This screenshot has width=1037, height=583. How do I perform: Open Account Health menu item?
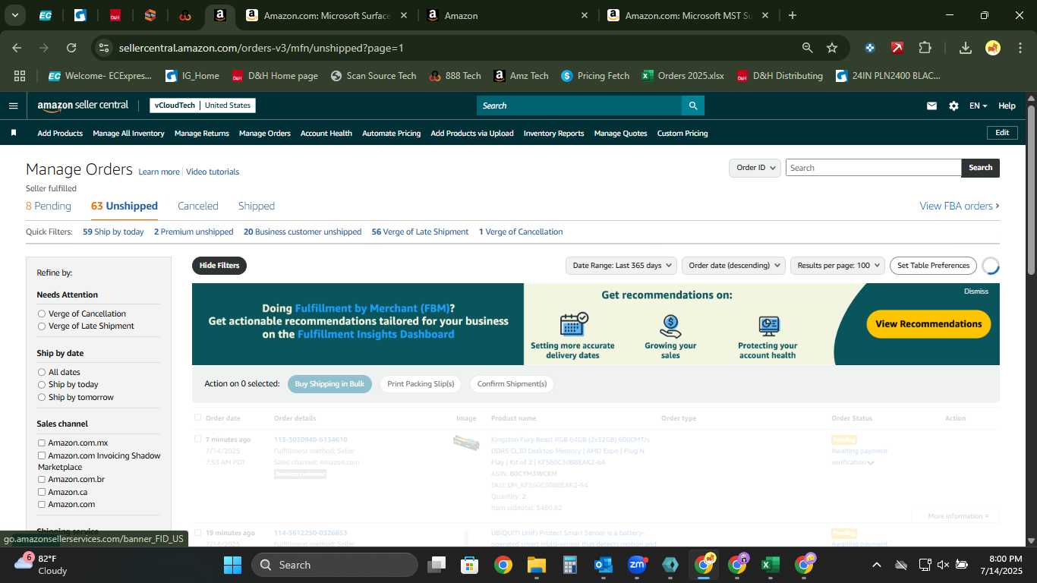pos(326,133)
